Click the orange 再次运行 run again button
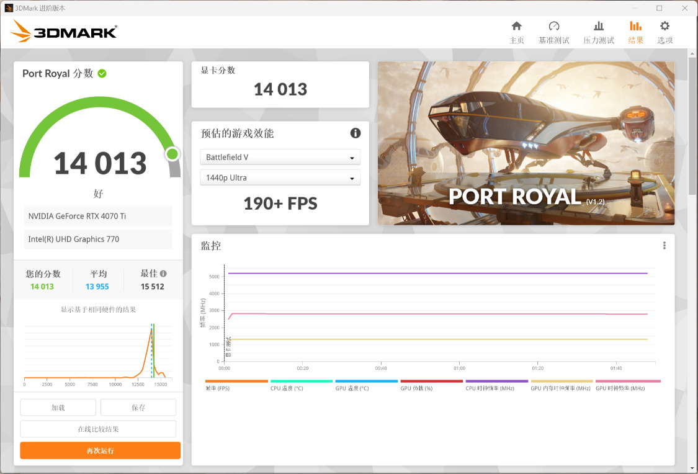Image resolution: width=698 pixels, height=474 pixels. (x=100, y=450)
